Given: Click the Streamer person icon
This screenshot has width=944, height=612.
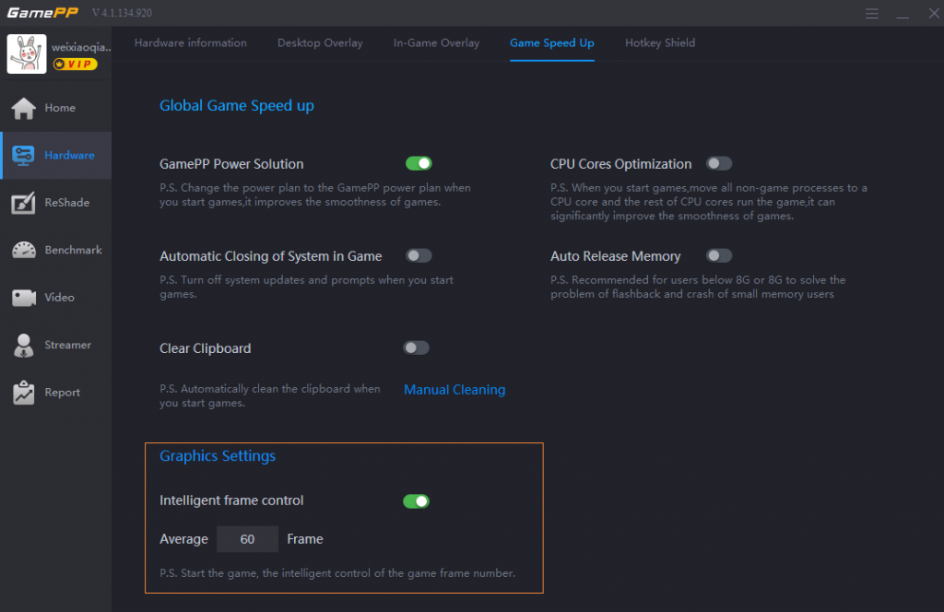Looking at the screenshot, I should pos(23,346).
